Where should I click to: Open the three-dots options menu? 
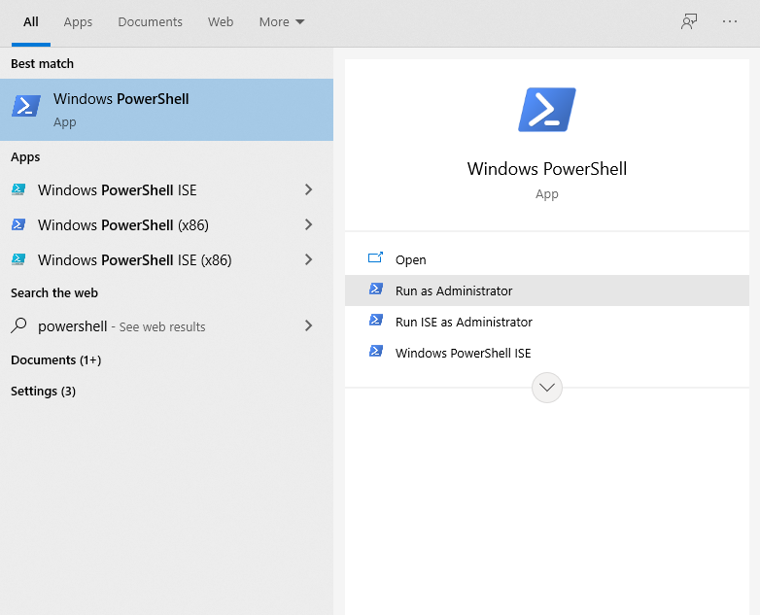[730, 21]
